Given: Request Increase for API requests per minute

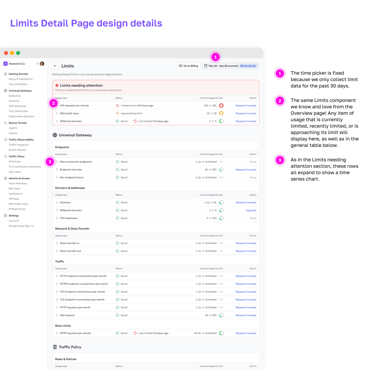Looking at the screenshot, I should click(246, 105).
